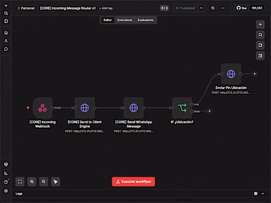Click the fit-to-view canvas button
Image resolution: width=271 pixels, height=203 pixels.
coord(20,181)
